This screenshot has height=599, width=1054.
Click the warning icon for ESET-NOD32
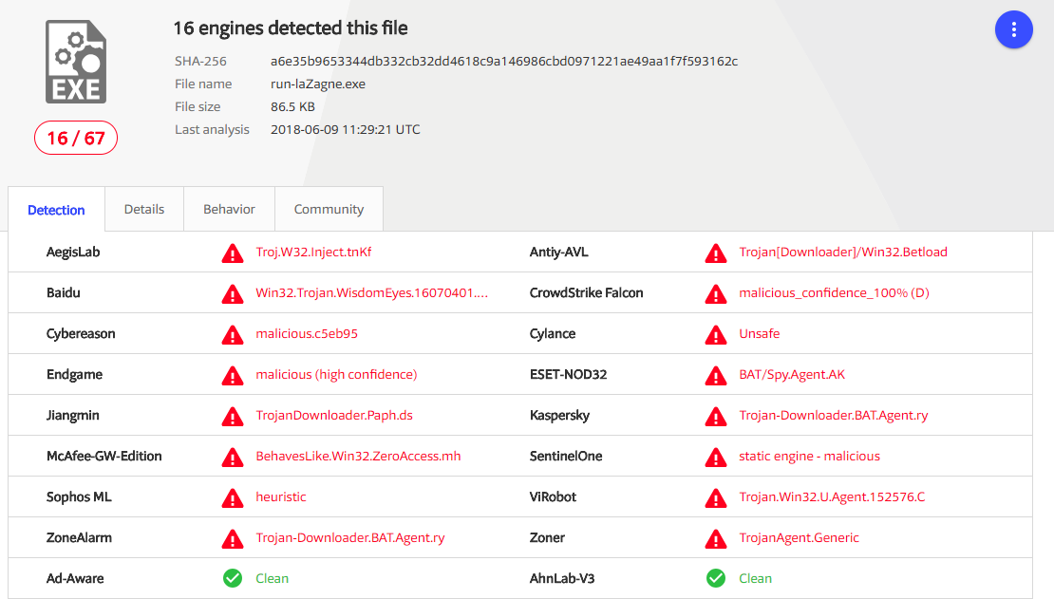click(x=716, y=375)
